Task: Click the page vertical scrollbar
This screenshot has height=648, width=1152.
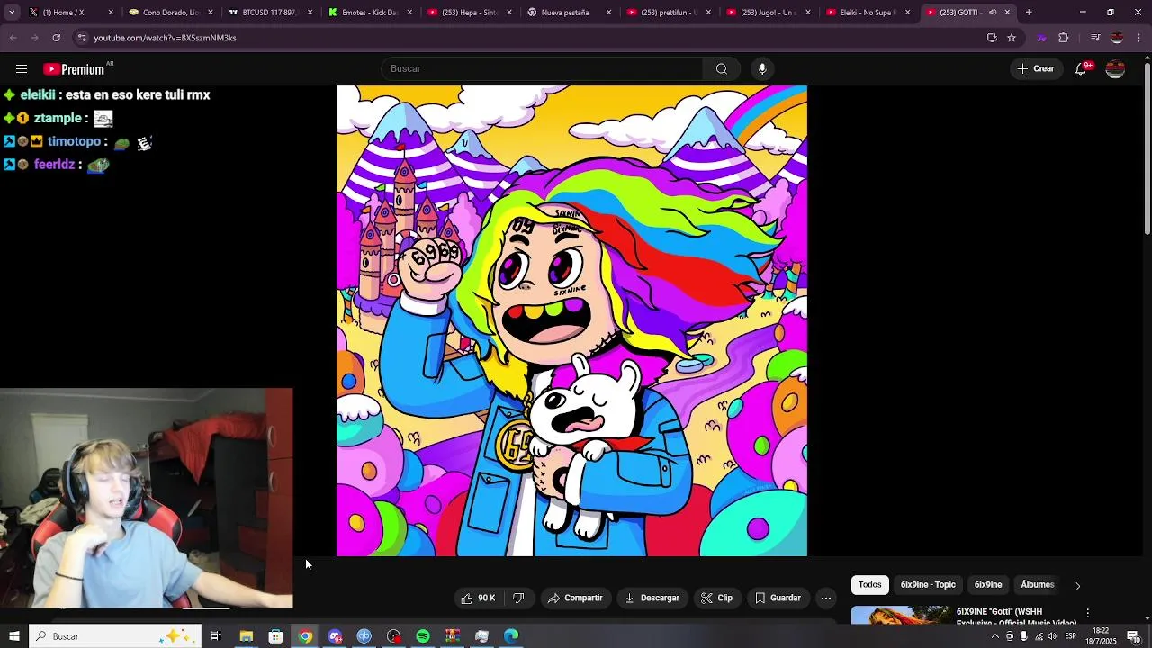Action: [x=1147, y=148]
